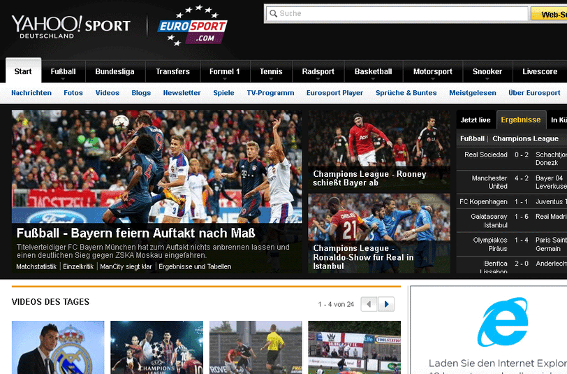Open the Einzelkritik link
The width and height of the screenshot is (567, 374).
pos(78,267)
